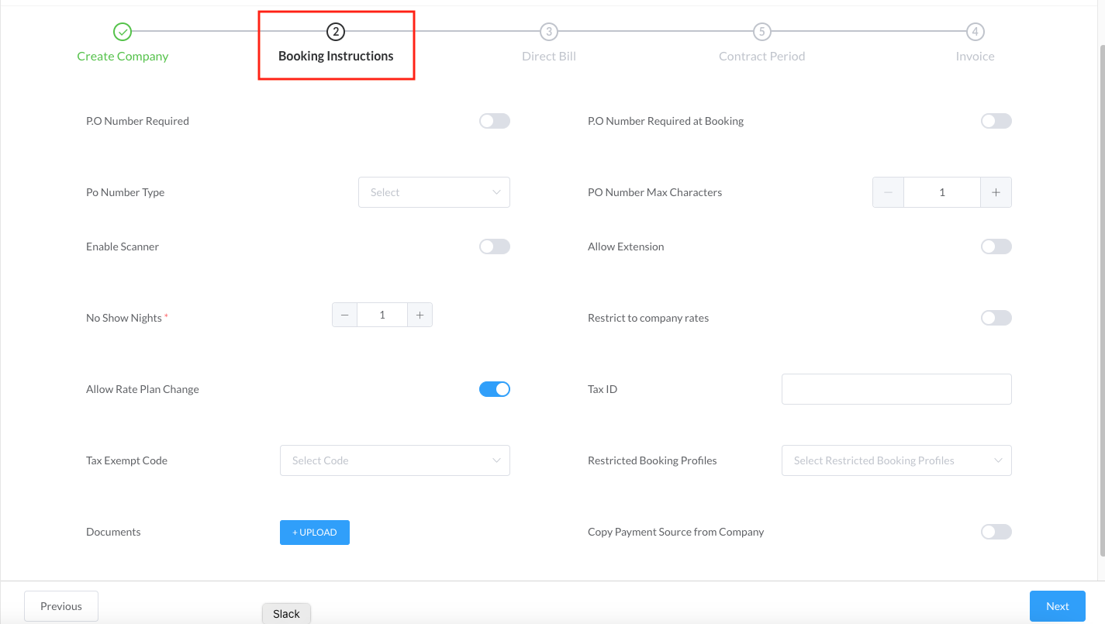Click the Invoice step circle icon

click(x=975, y=32)
